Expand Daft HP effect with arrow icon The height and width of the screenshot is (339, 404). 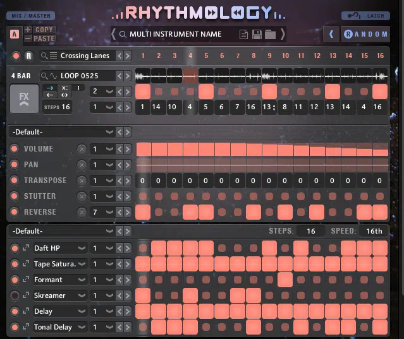tap(25, 248)
